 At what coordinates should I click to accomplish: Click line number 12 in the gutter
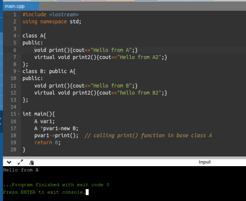pos(13,93)
